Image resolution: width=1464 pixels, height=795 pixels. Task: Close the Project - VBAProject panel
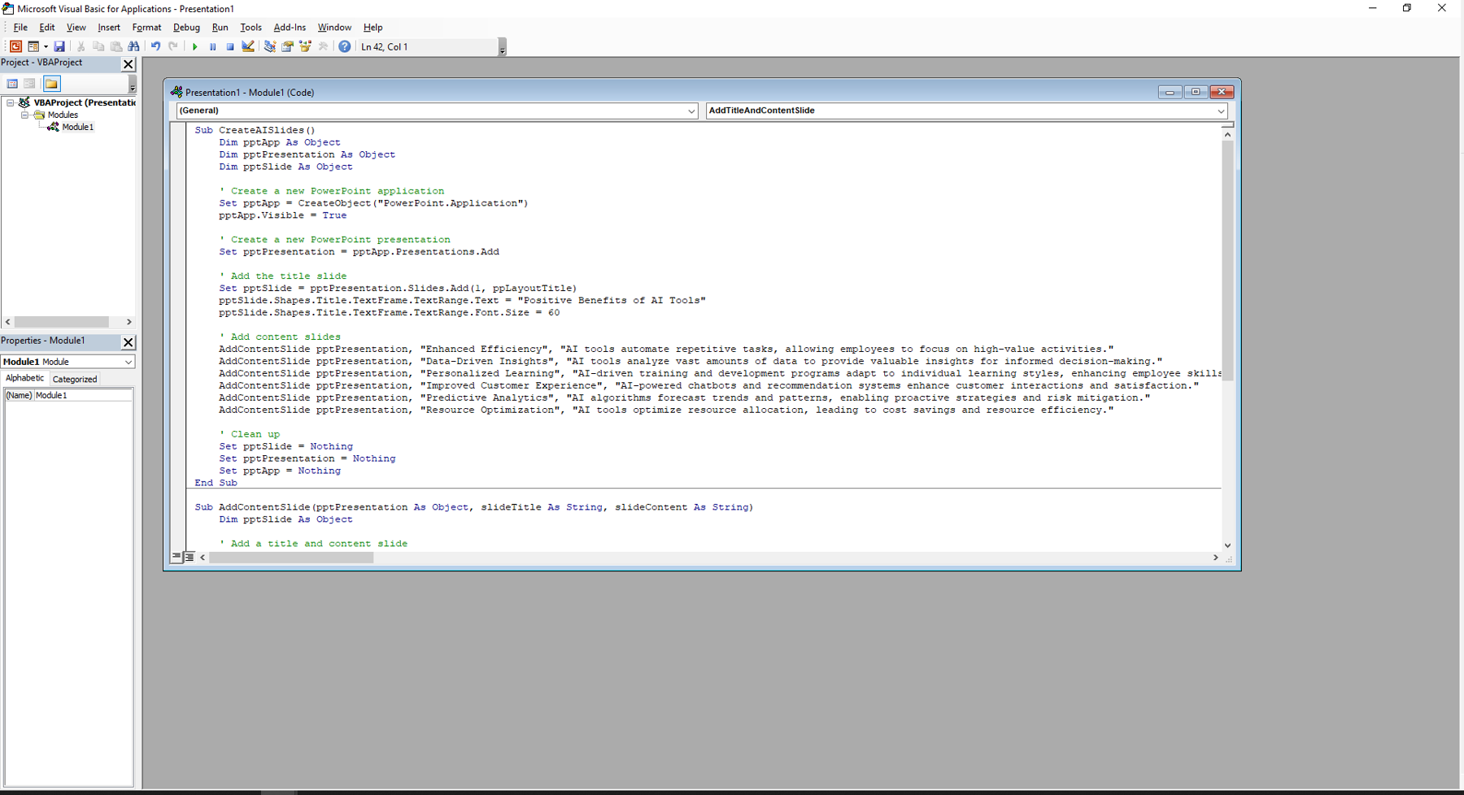coord(128,64)
